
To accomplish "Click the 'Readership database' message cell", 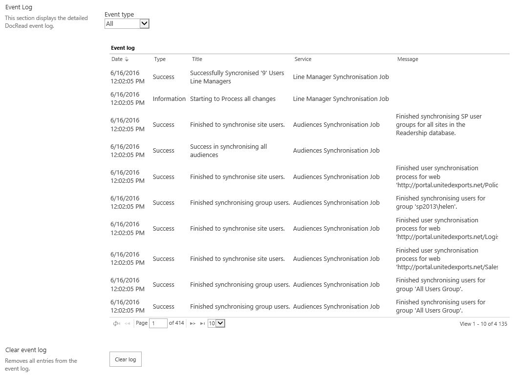I will [x=439, y=125].
